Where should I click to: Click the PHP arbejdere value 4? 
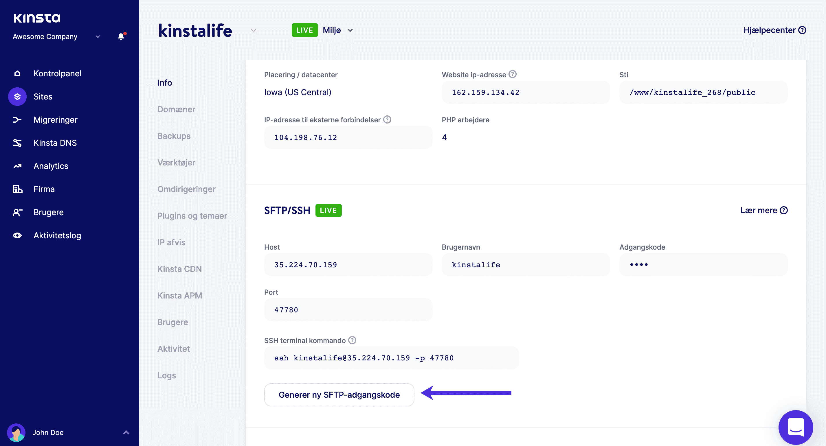click(445, 137)
